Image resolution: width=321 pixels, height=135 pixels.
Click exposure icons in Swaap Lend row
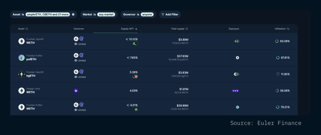point(235,91)
